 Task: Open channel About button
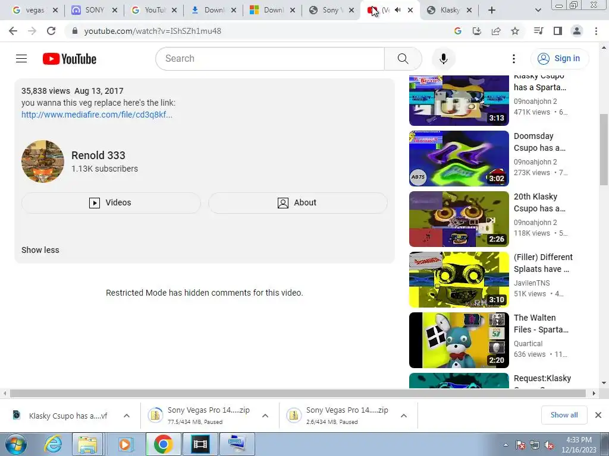click(298, 203)
